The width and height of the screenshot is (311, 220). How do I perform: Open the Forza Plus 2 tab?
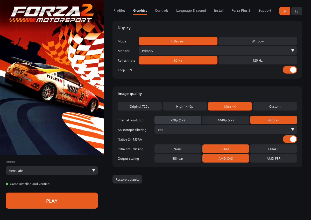[241, 11]
